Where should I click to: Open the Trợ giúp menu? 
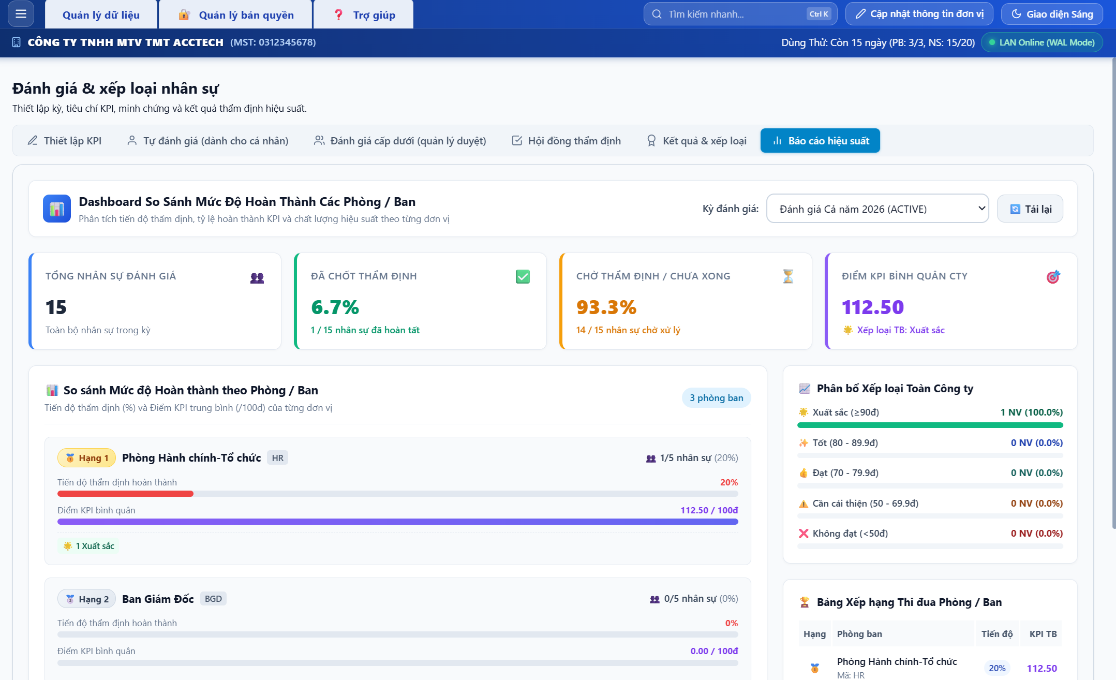(x=364, y=14)
